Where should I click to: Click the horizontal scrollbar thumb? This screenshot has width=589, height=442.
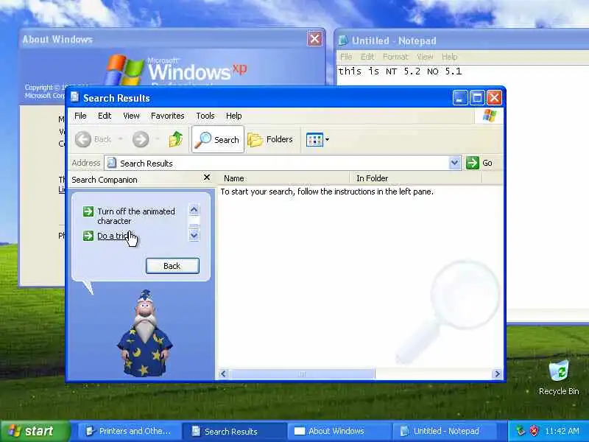click(x=302, y=373)
